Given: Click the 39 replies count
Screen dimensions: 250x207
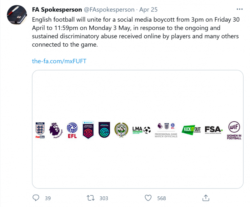Looking at the screenshot, I should point(48,198).
